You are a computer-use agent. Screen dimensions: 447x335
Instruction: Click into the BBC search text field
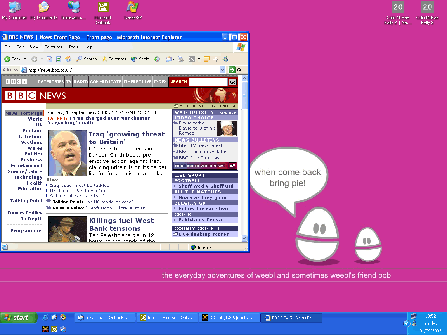coord(208,82)
